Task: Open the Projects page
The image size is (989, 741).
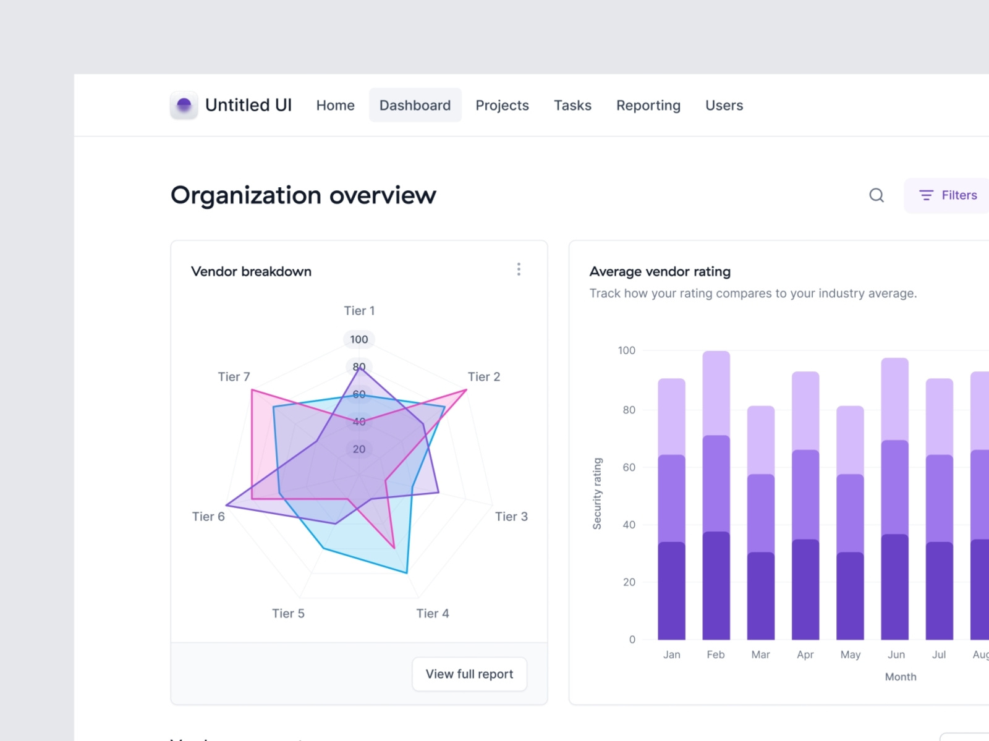Action: [502, 105]
